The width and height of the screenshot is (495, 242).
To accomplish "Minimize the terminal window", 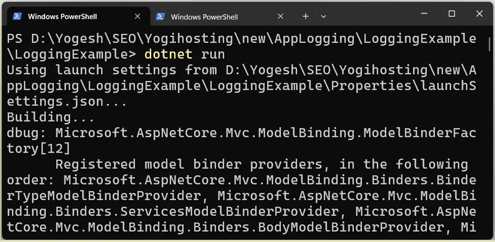I will click(424, 13).
